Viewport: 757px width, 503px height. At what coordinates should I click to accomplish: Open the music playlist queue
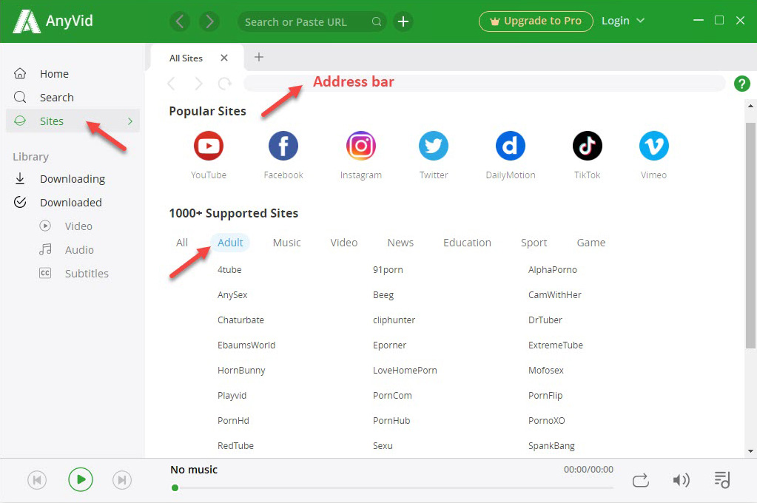(722, 479)
